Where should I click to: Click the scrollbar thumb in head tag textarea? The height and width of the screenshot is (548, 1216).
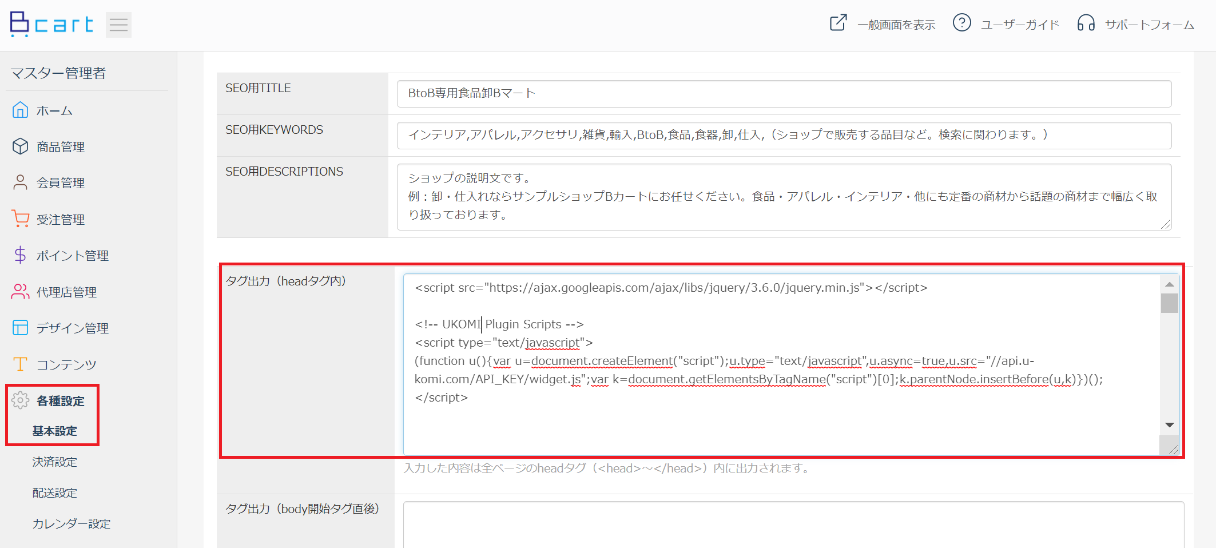(1170, 303)
